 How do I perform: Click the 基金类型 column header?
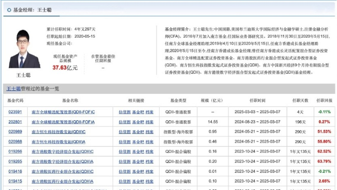tap(178, 100)
